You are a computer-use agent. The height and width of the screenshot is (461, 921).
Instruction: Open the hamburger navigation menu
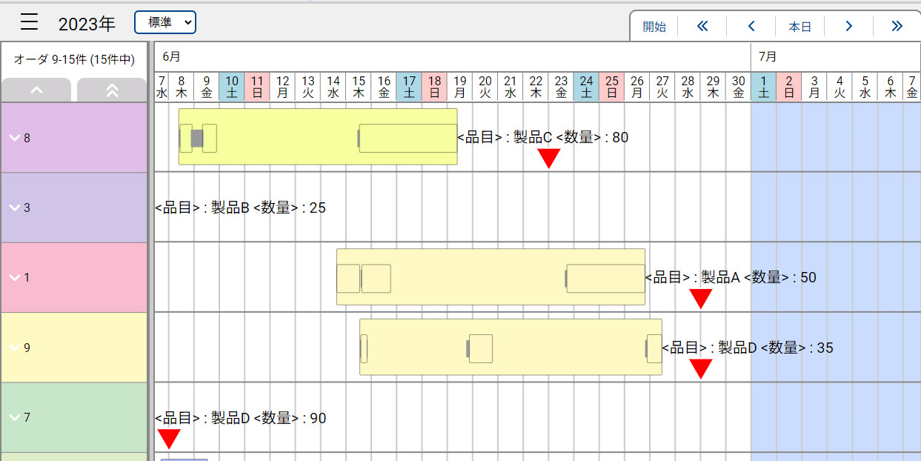pos(29,21)
